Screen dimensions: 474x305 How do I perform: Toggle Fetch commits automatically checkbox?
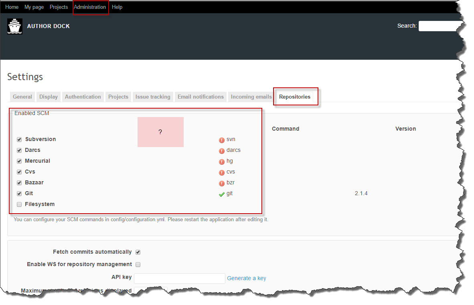[138, 252]
